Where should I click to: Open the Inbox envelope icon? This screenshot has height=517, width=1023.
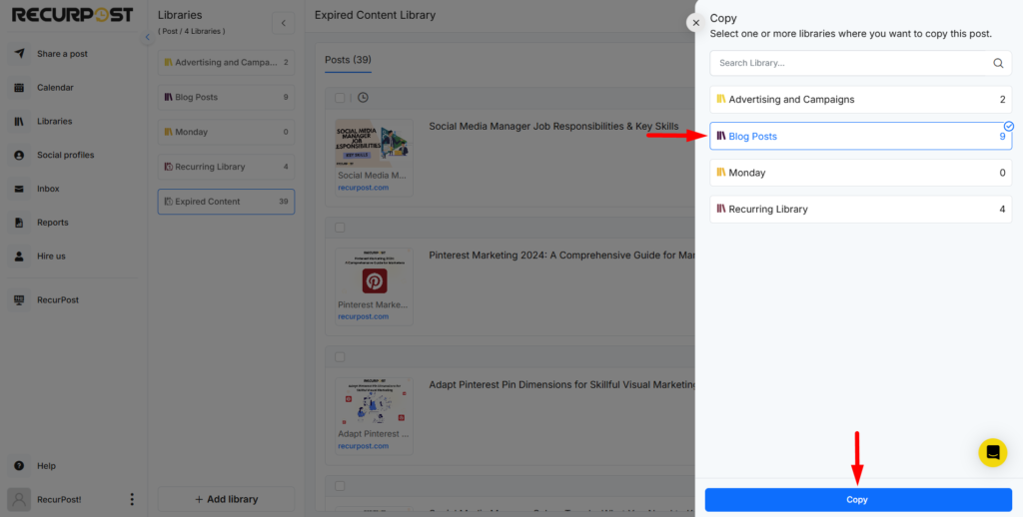click(x=19, y=189)
